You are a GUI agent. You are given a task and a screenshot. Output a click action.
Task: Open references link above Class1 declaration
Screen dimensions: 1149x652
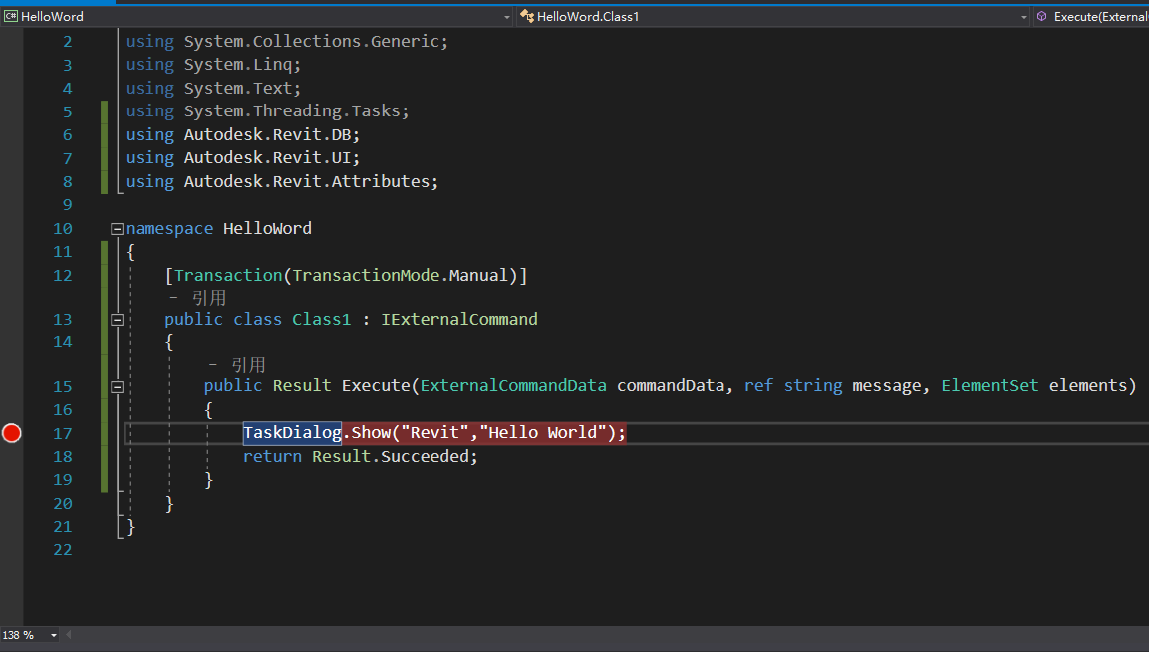click(198, 297)
